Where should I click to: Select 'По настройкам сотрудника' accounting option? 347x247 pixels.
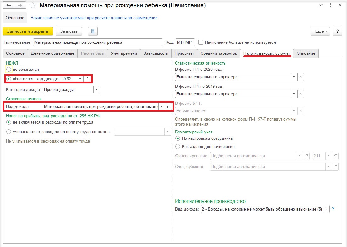tap(178, 138)
